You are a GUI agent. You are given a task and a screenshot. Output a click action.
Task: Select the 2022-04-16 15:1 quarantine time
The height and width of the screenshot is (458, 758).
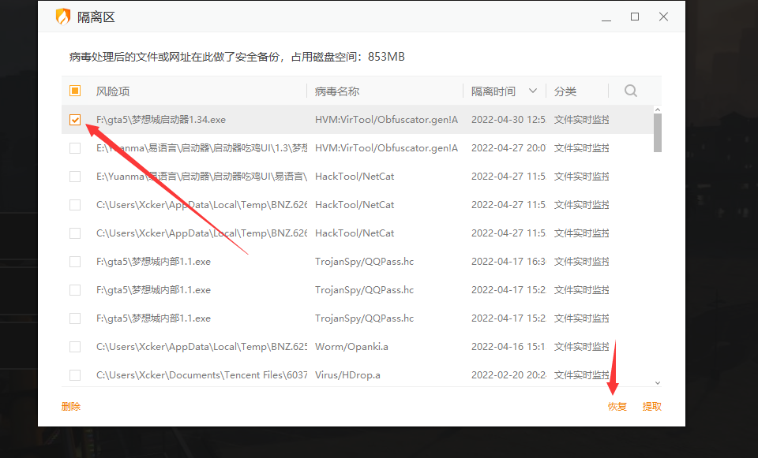point(508,347)
